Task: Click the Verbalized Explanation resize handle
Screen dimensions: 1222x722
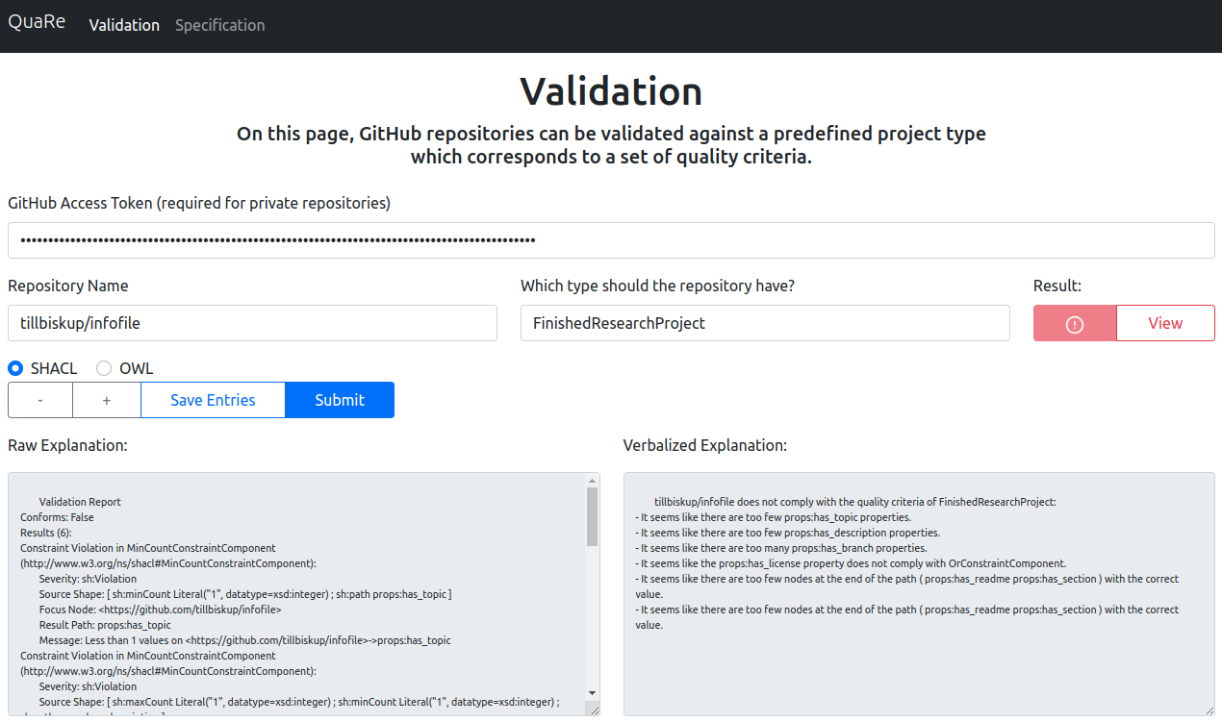Action: tap(1209, 710)
